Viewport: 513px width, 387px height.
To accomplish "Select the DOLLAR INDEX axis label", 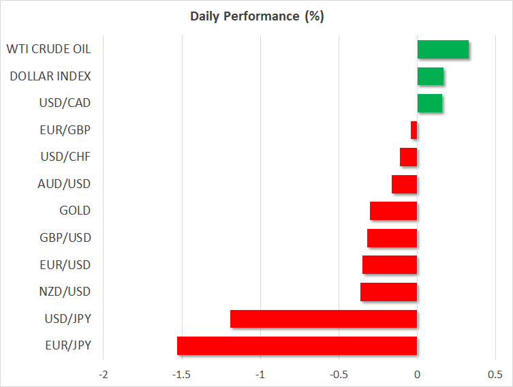I will point(50,76).
